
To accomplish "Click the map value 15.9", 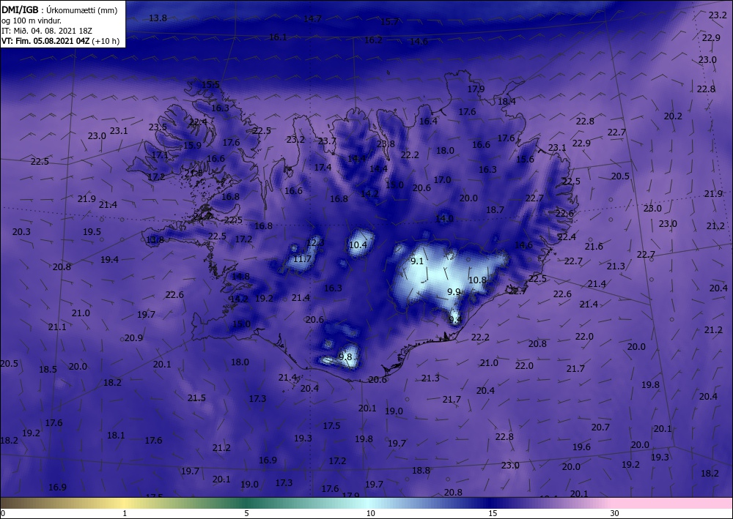I will [191, 145].
